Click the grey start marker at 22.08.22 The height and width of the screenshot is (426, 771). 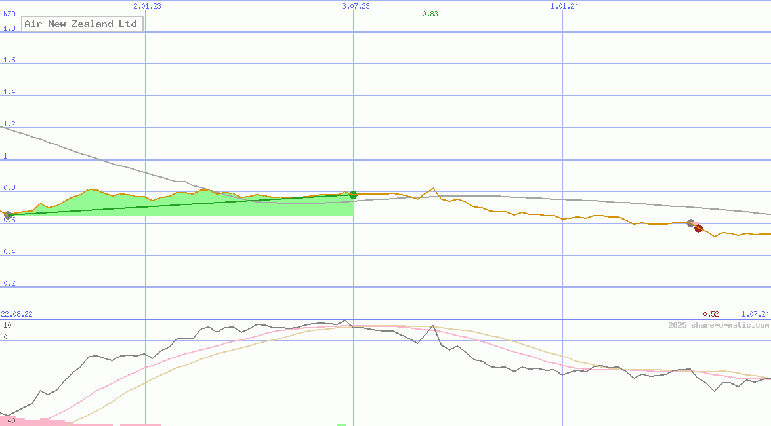pos(8,215)
